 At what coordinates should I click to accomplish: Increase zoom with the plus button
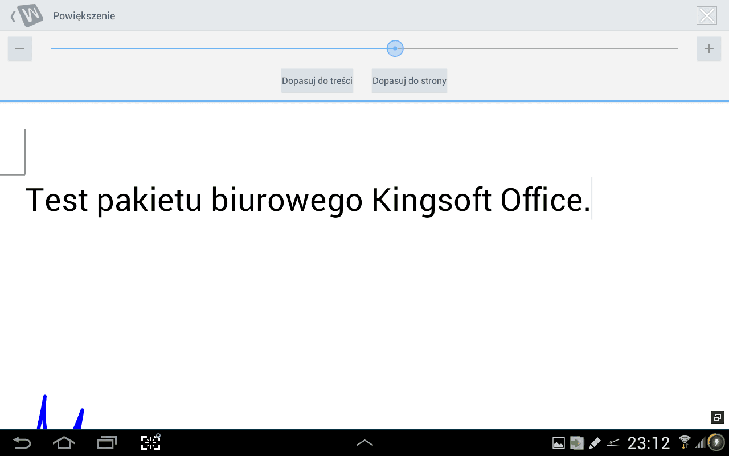(x=708, y=48)
